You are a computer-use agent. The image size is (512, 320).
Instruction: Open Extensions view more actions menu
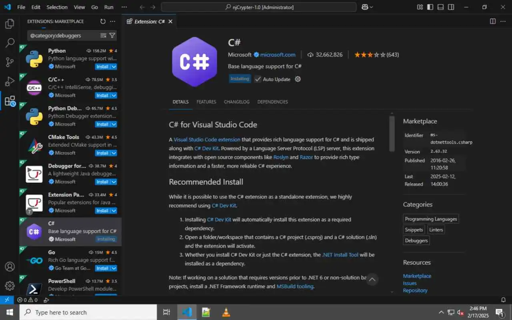[113, 22]
